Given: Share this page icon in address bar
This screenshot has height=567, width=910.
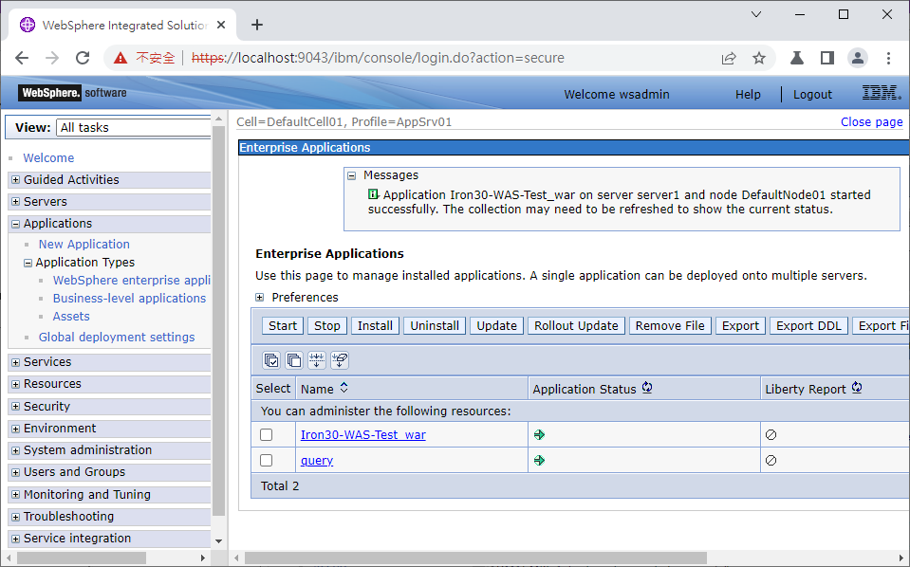Looking at the screenshot, I should coord(729,58).
